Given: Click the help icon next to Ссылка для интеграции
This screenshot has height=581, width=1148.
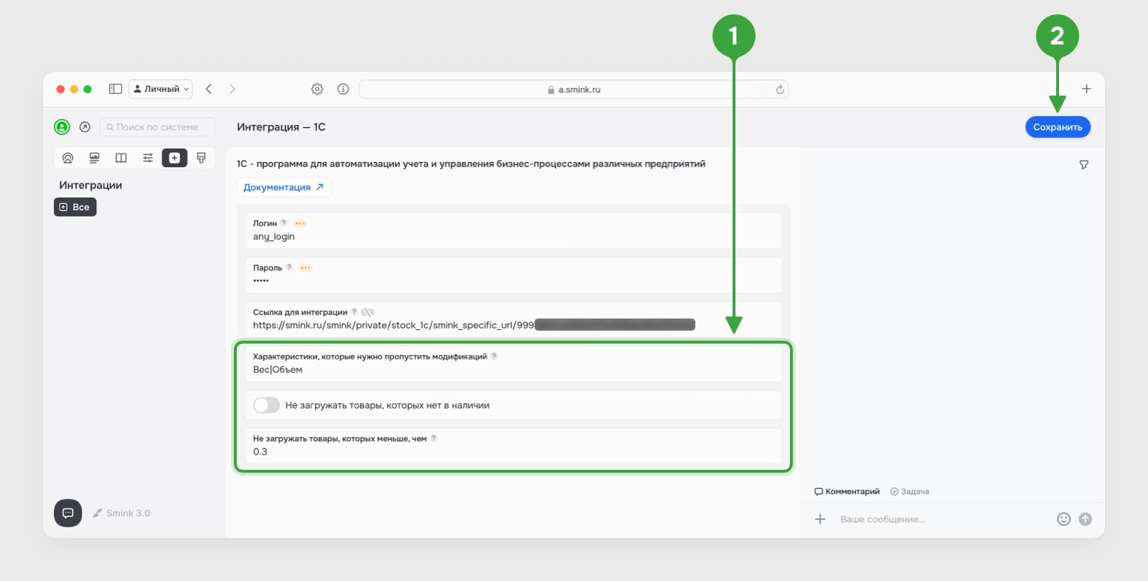Looking at the screenshot, I should [354, 312].
